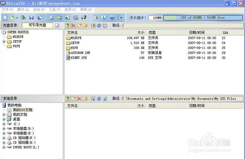Sort image list by 文件名 column header
Viewport: 245px width, 159px height.
click(94, 32)
